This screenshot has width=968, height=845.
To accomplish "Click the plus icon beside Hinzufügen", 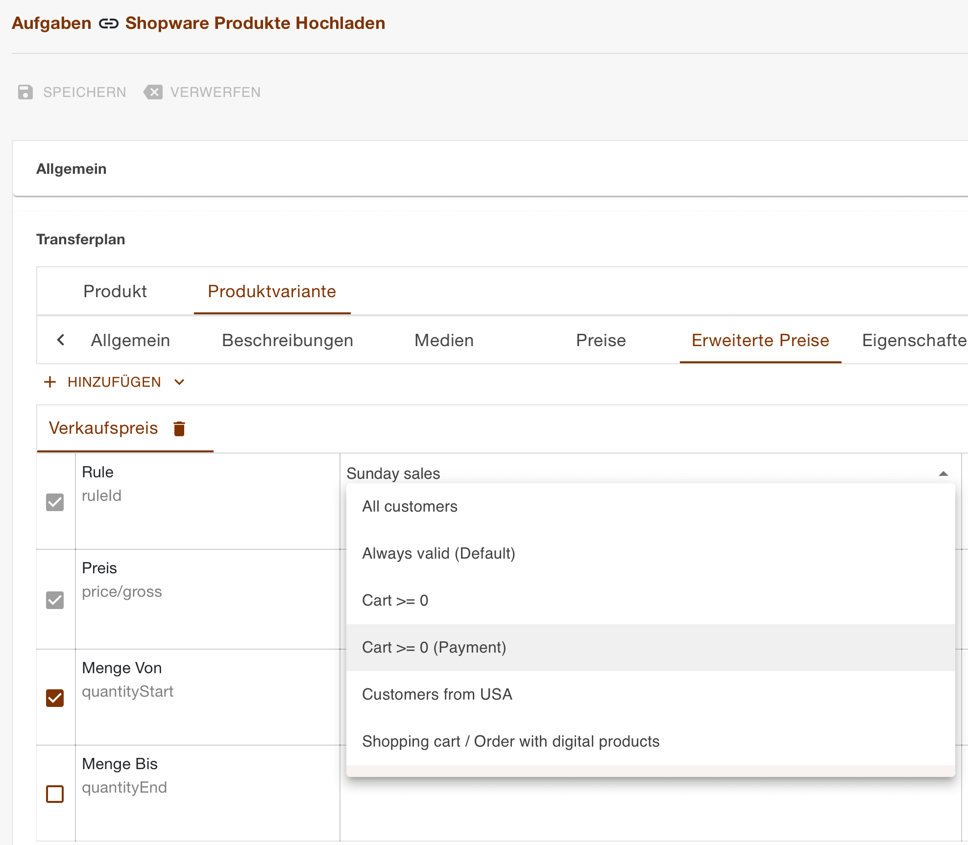I will [x=50, y=382].
